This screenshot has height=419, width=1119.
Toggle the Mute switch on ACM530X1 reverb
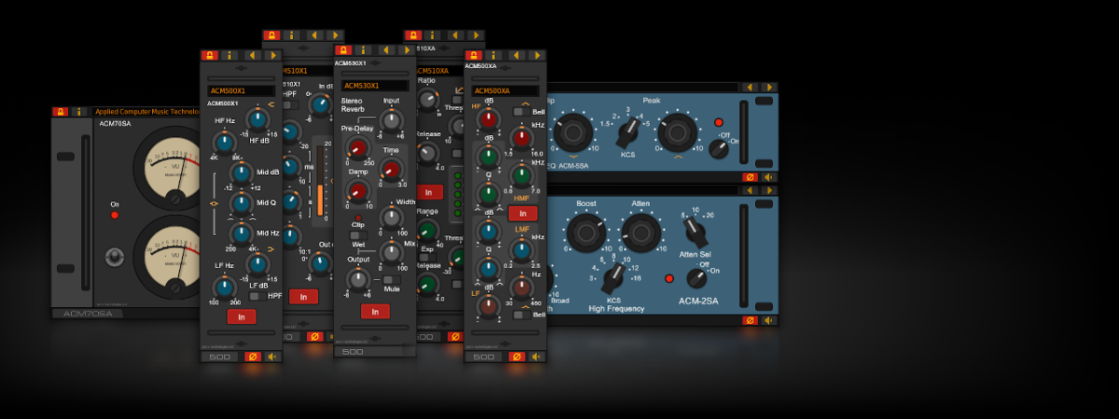click(391, 279)
